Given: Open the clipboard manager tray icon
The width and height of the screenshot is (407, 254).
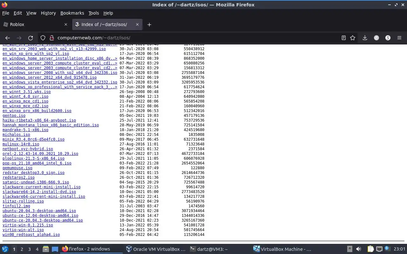Looking at the screenshot, I should 370,249.
